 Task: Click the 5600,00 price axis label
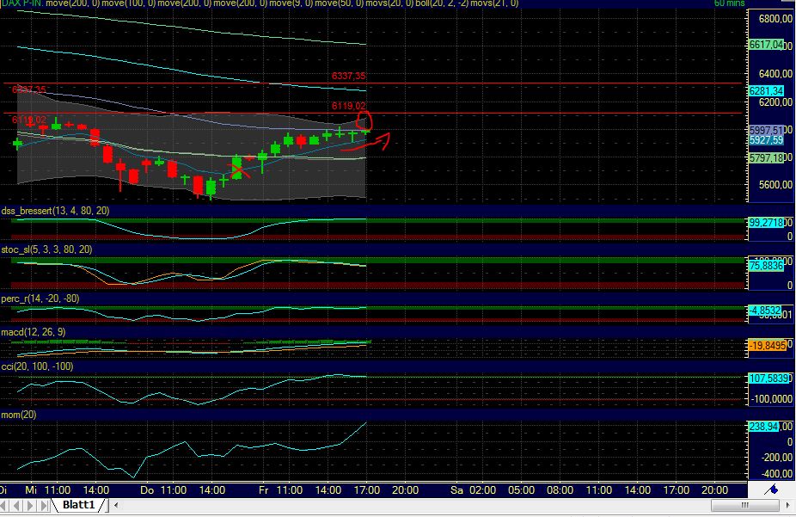[x=775, y=185]
